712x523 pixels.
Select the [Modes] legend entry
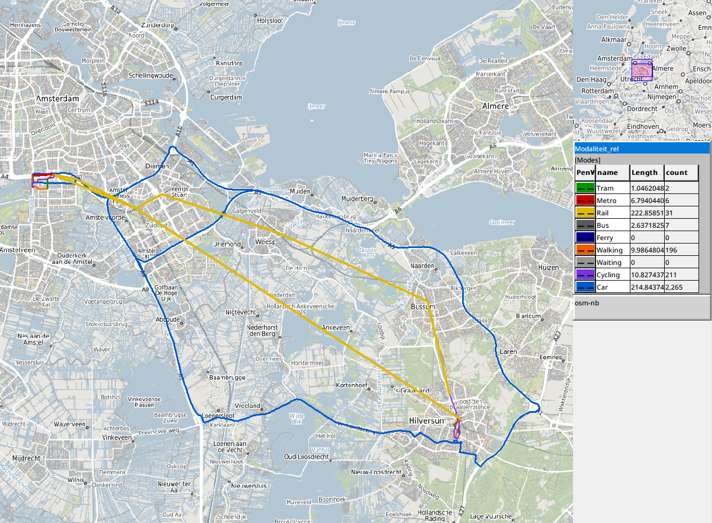(587, 160)
